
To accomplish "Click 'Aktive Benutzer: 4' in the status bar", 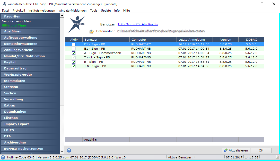I will [x=182, y=157].
